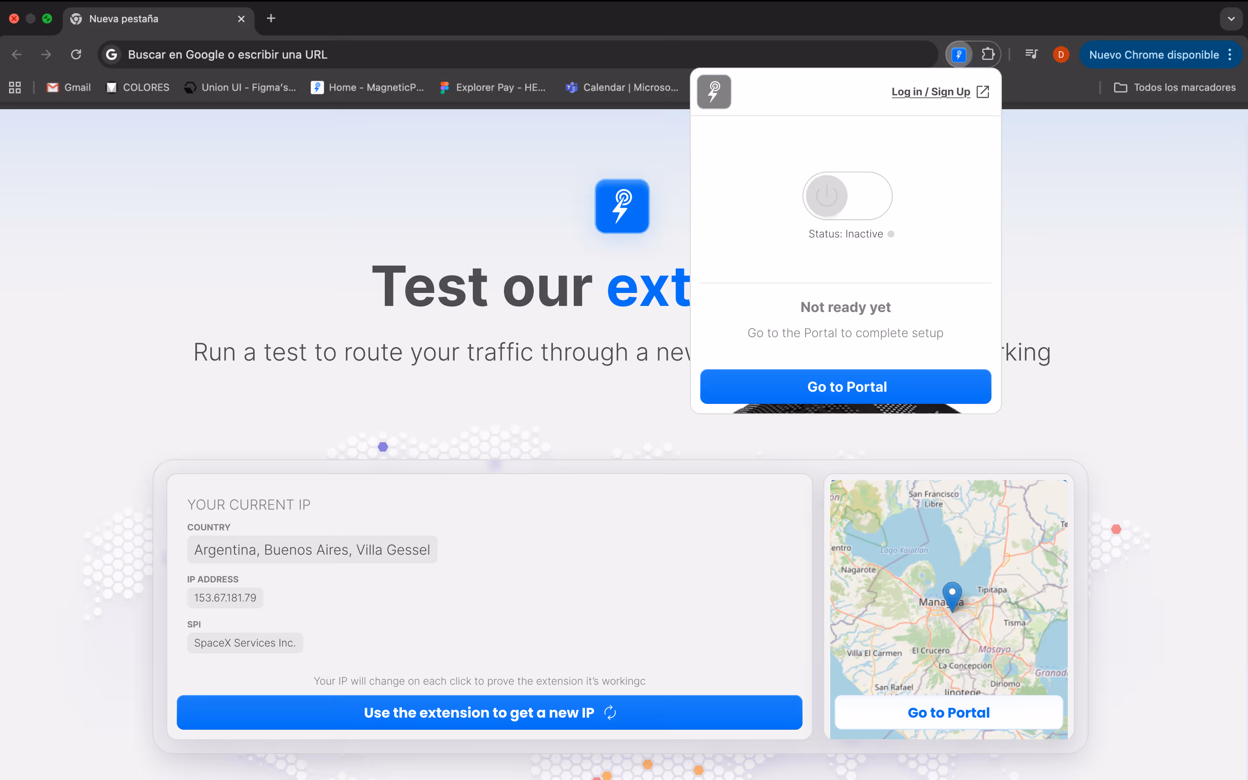
Task: Open a new tab with plus button
Action: tap(271, 19)
